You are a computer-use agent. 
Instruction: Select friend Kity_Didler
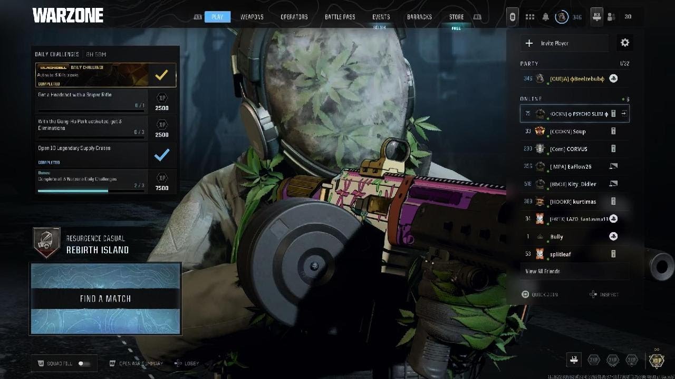tap(575, 184)
